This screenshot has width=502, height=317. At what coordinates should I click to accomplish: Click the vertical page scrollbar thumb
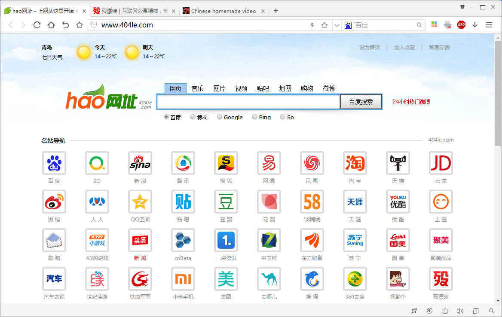click(498, 93)
